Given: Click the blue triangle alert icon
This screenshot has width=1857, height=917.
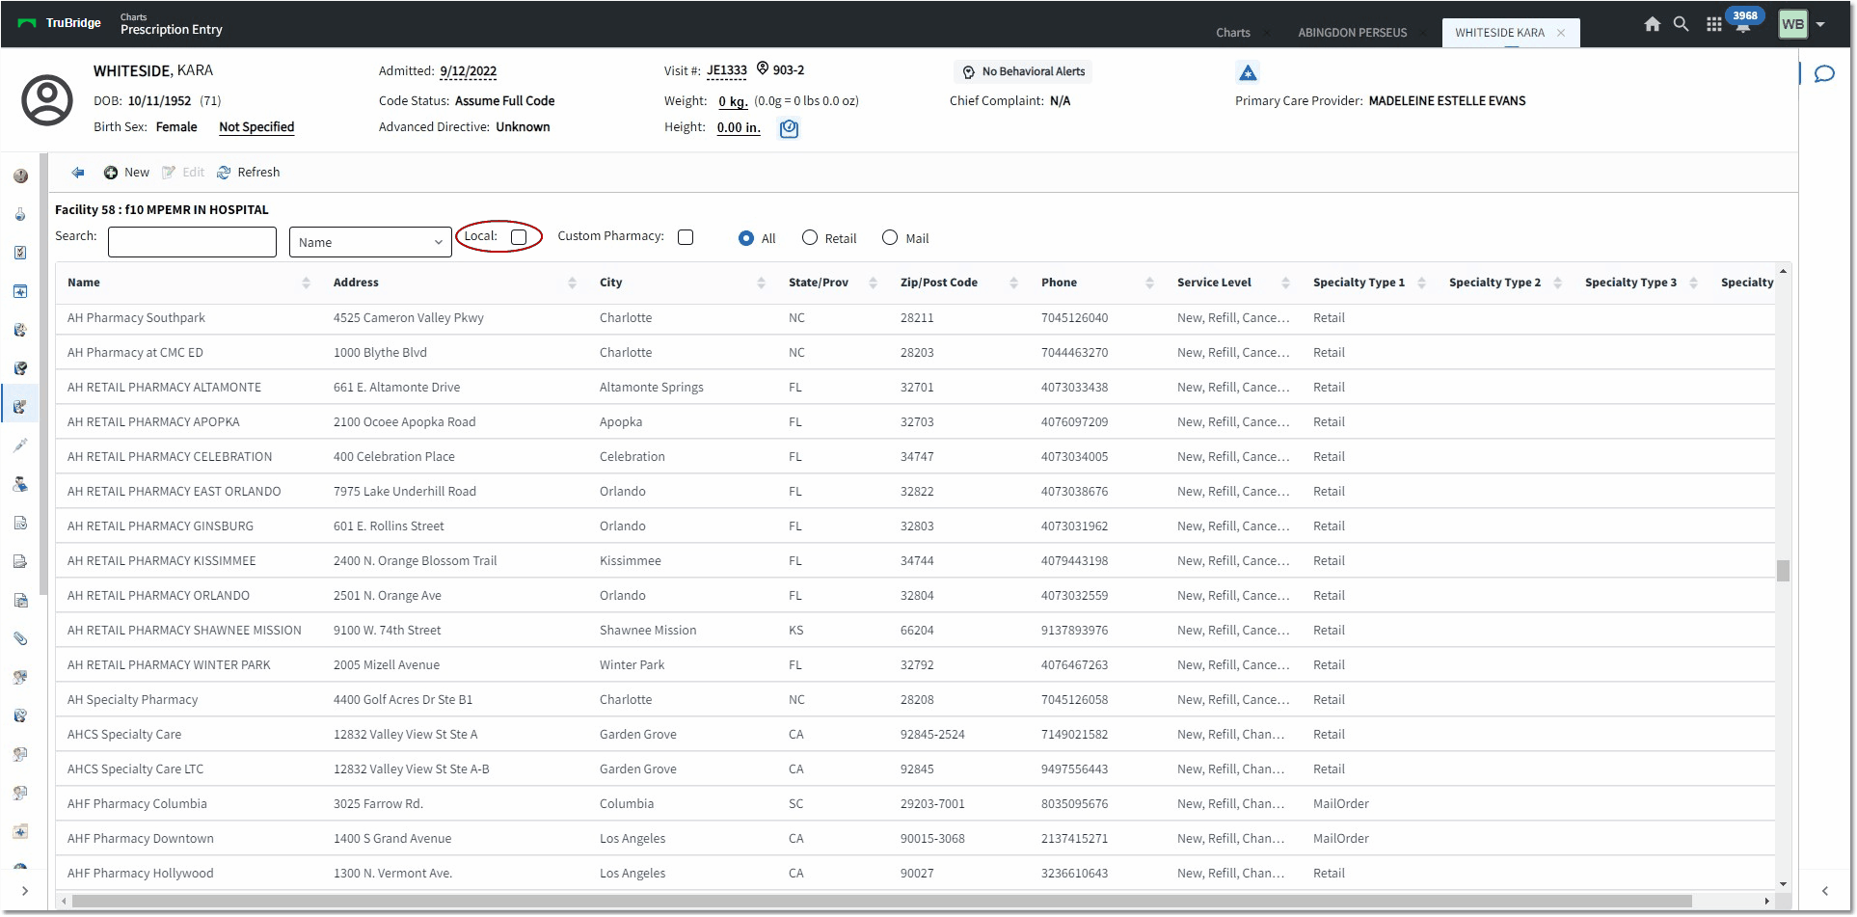Looking at the screenshot, I should pos(1248,72).
